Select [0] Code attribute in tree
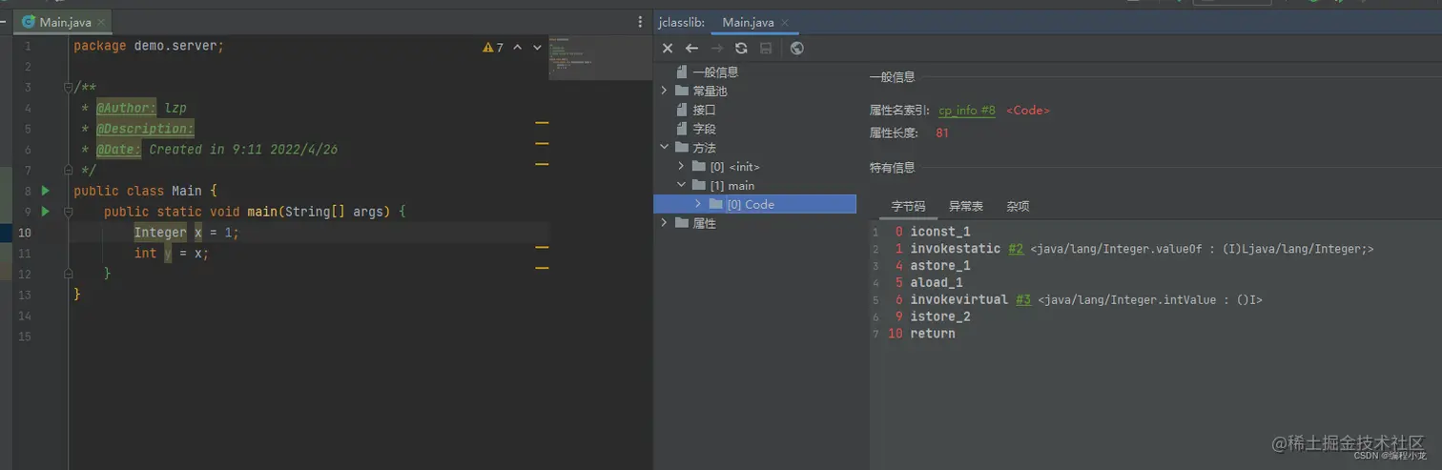Screen dimensions: 1442x470 click(x=751, y=204)
